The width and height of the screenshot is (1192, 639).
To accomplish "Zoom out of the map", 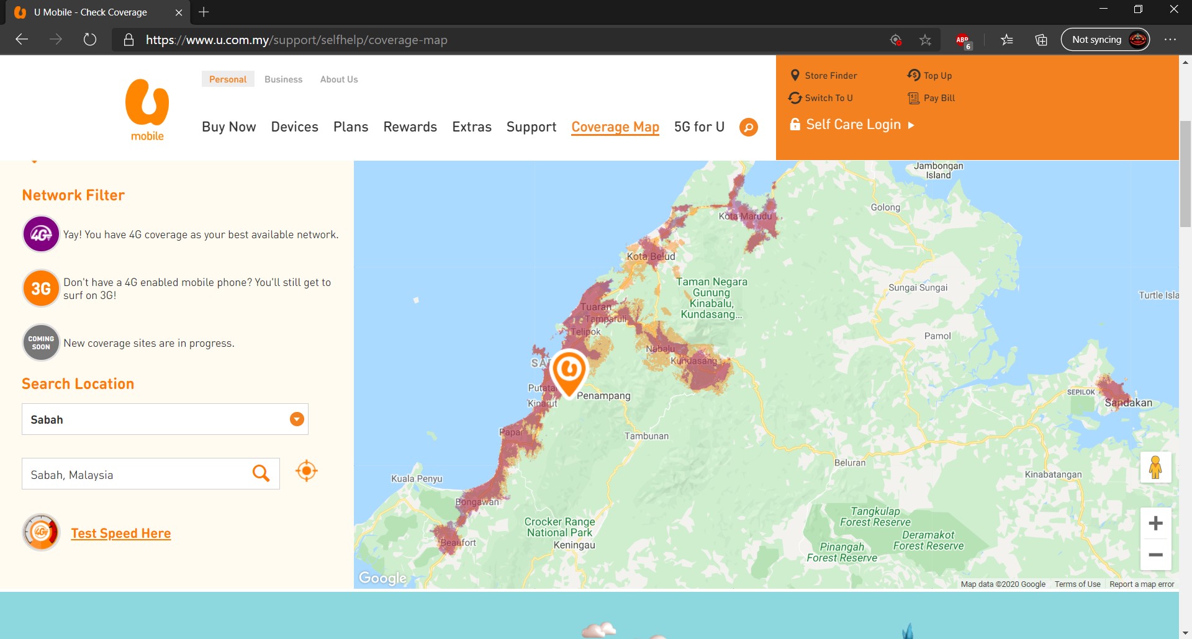I will 1155,555.
